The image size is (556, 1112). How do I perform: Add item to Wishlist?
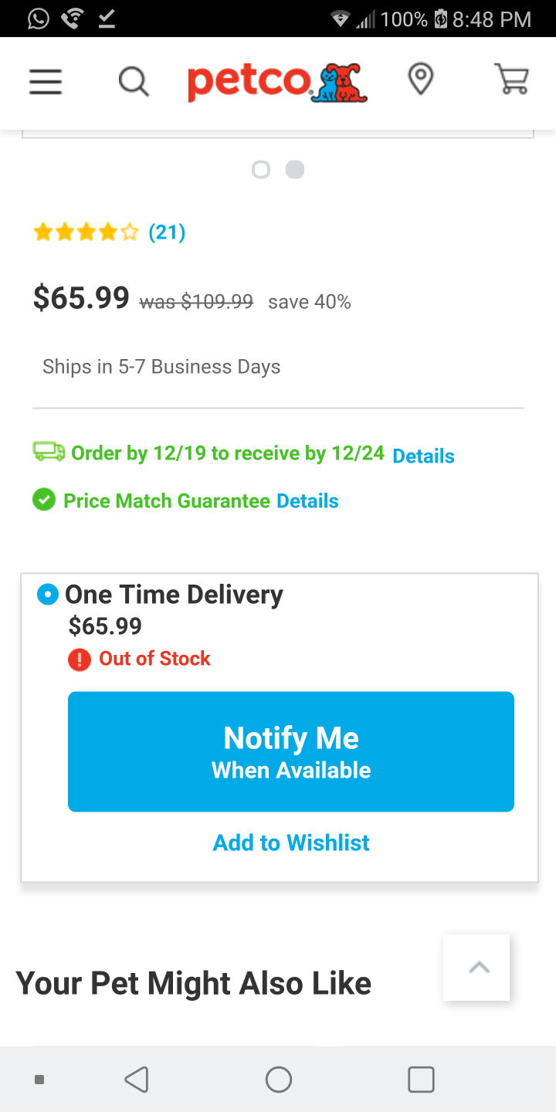pos(291,842)
